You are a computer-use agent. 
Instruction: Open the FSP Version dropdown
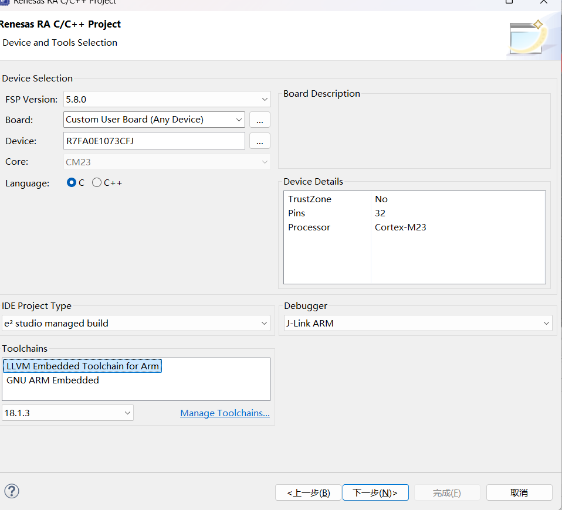coord(167,99)
